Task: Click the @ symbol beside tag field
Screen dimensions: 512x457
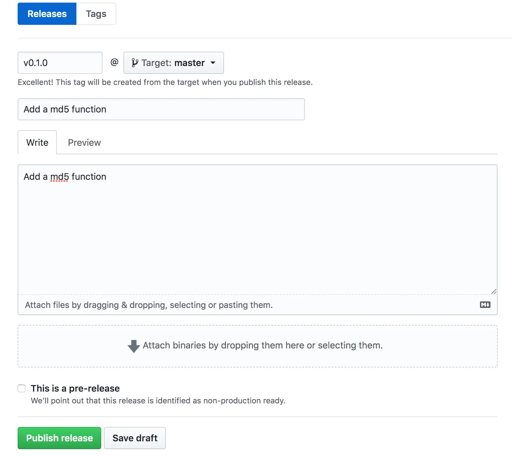Action: 114,62
